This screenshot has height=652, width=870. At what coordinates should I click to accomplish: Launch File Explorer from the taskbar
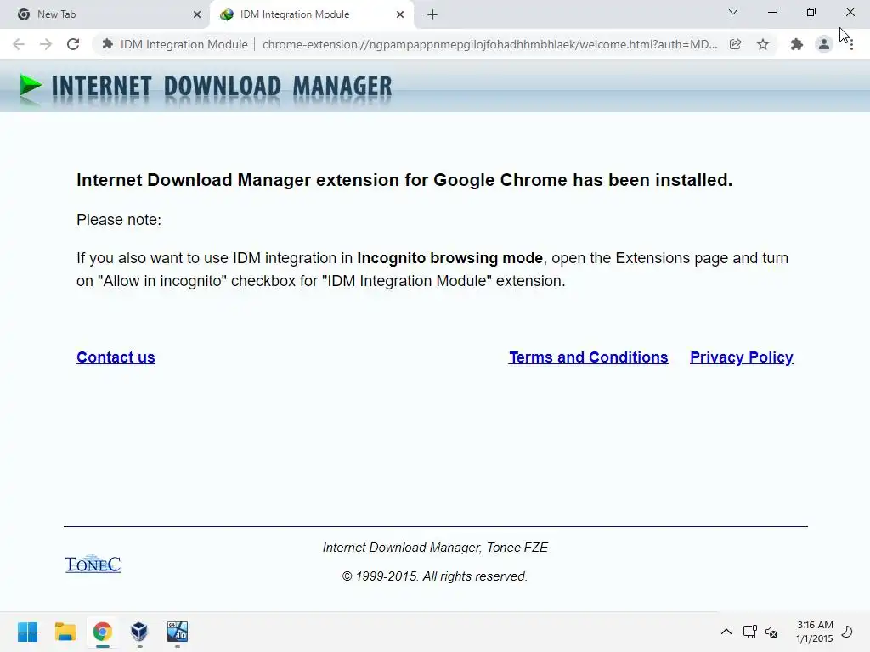pyautogui.click(x=65, y=632)
